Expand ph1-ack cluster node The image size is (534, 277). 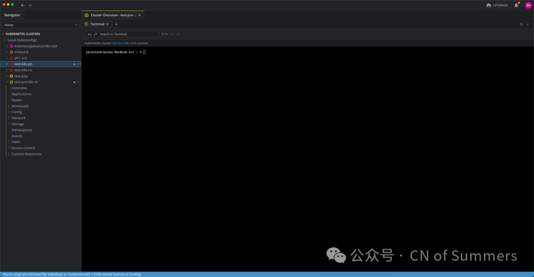7,58
